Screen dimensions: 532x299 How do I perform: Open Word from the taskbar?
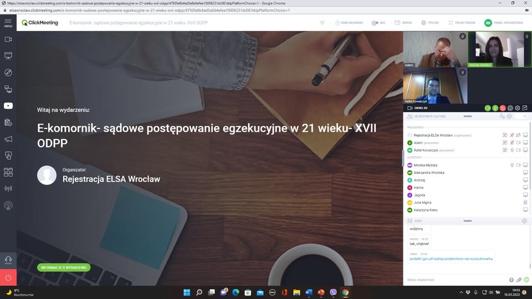309,292
